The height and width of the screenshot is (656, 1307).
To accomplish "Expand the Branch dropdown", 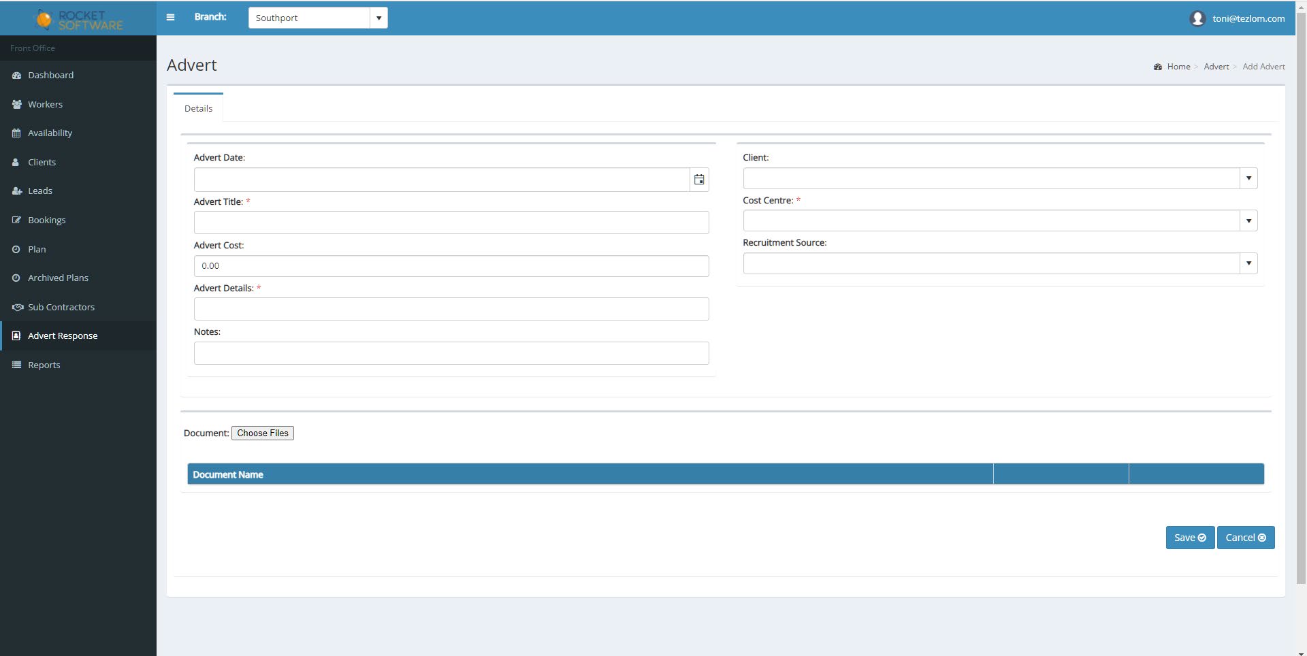I will point(378,18).
